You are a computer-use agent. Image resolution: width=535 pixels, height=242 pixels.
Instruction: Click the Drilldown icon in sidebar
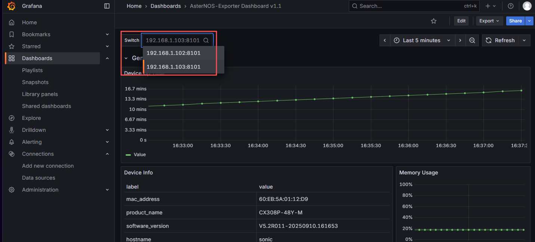tap(12, 130)
